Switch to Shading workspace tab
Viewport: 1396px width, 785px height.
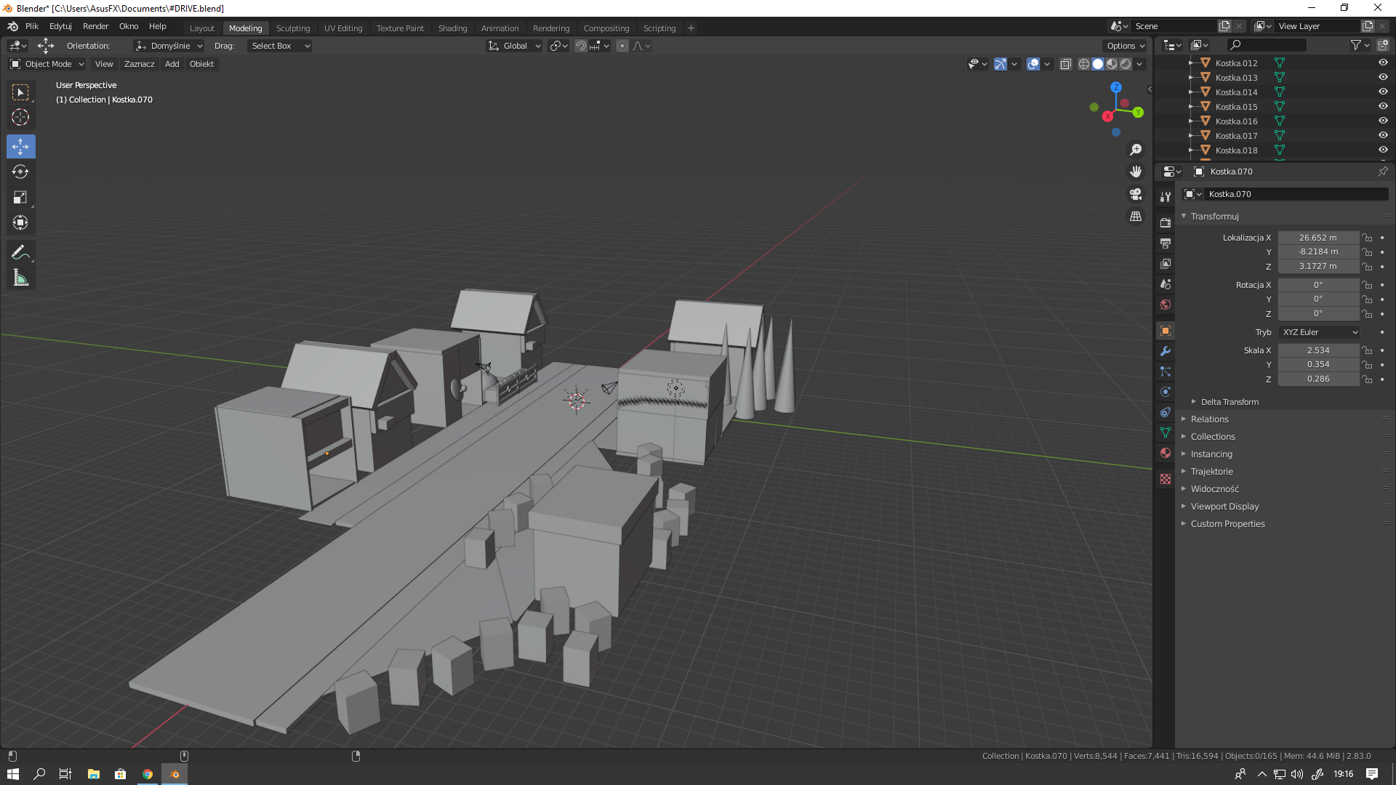[452, 28]
